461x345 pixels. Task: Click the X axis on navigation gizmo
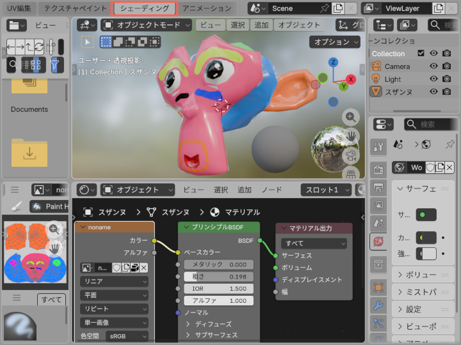coord(351,79)
